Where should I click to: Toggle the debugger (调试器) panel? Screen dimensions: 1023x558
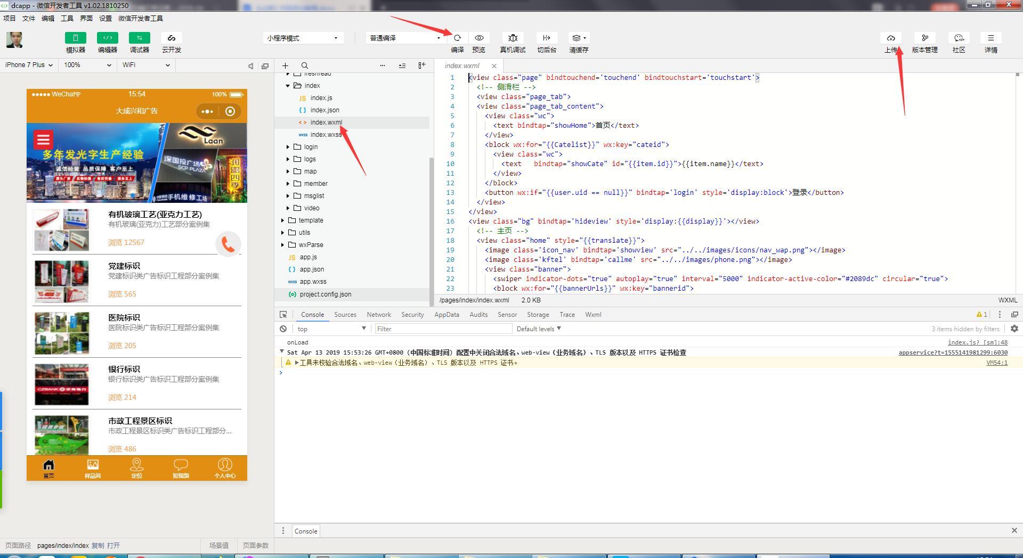click(x=140, y=38)
